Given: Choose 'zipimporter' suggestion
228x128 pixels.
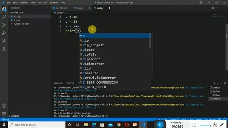Looking at the screenshot, I should [114, 64].
